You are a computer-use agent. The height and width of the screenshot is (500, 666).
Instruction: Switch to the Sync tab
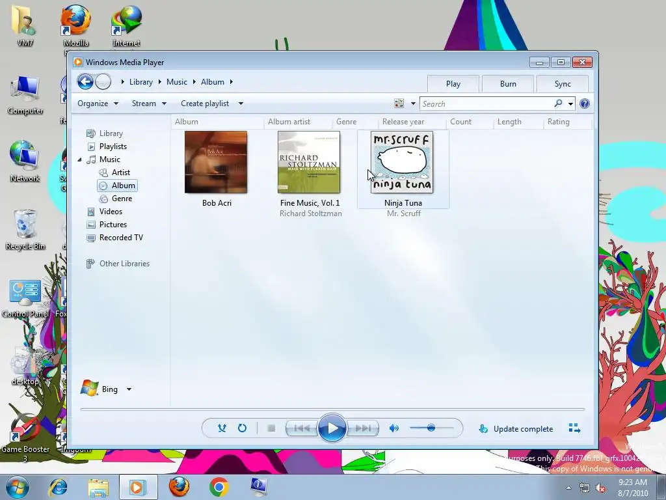tap(563, 84)
